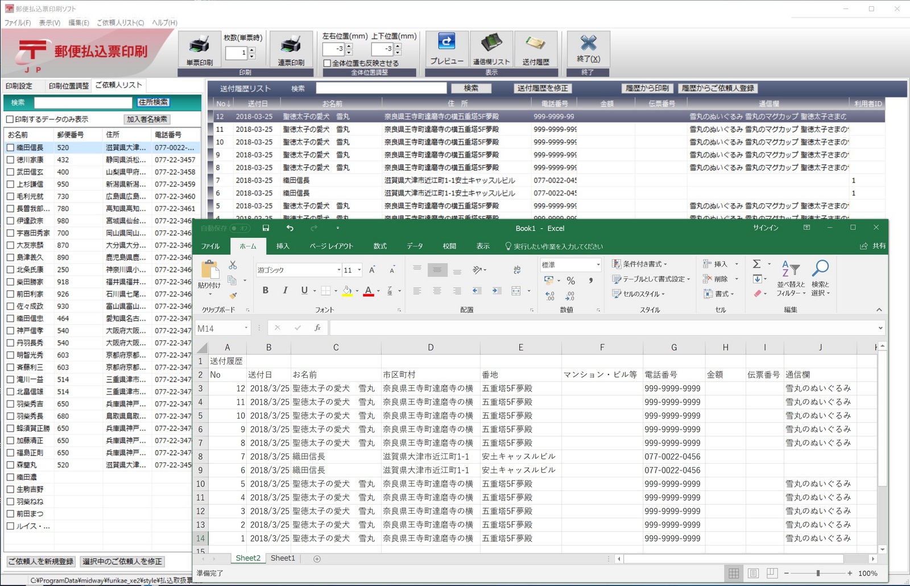Open the font size dropdown arrow
Screen dimensions: 910x586
point(359,270)
